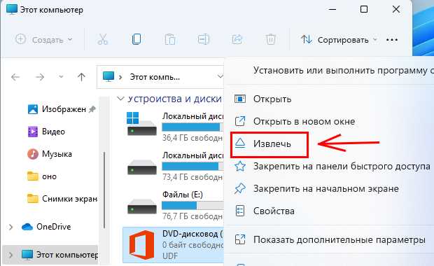Click the star icon for quick access pinning
The height and width of the screenshot is (266, 434).
coord(240,166)
